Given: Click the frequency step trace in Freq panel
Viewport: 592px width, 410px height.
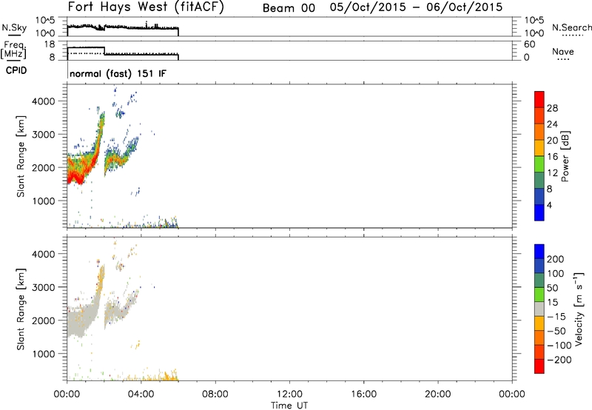Looking at the screenshot, I should pyautogui.click(x=123, y=53).
